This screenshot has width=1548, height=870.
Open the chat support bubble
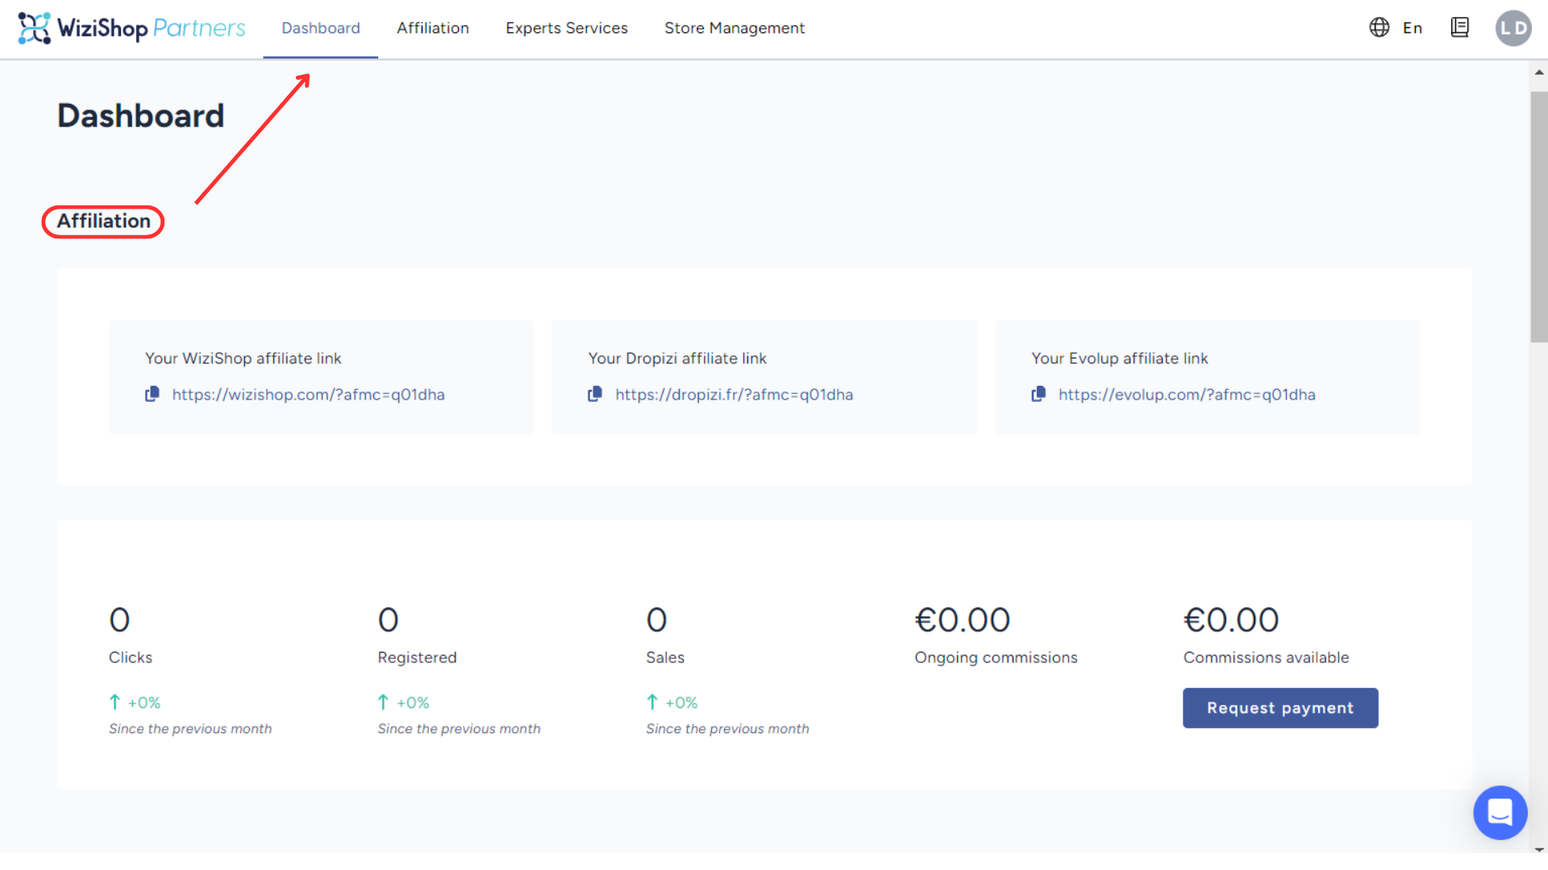1500,812
